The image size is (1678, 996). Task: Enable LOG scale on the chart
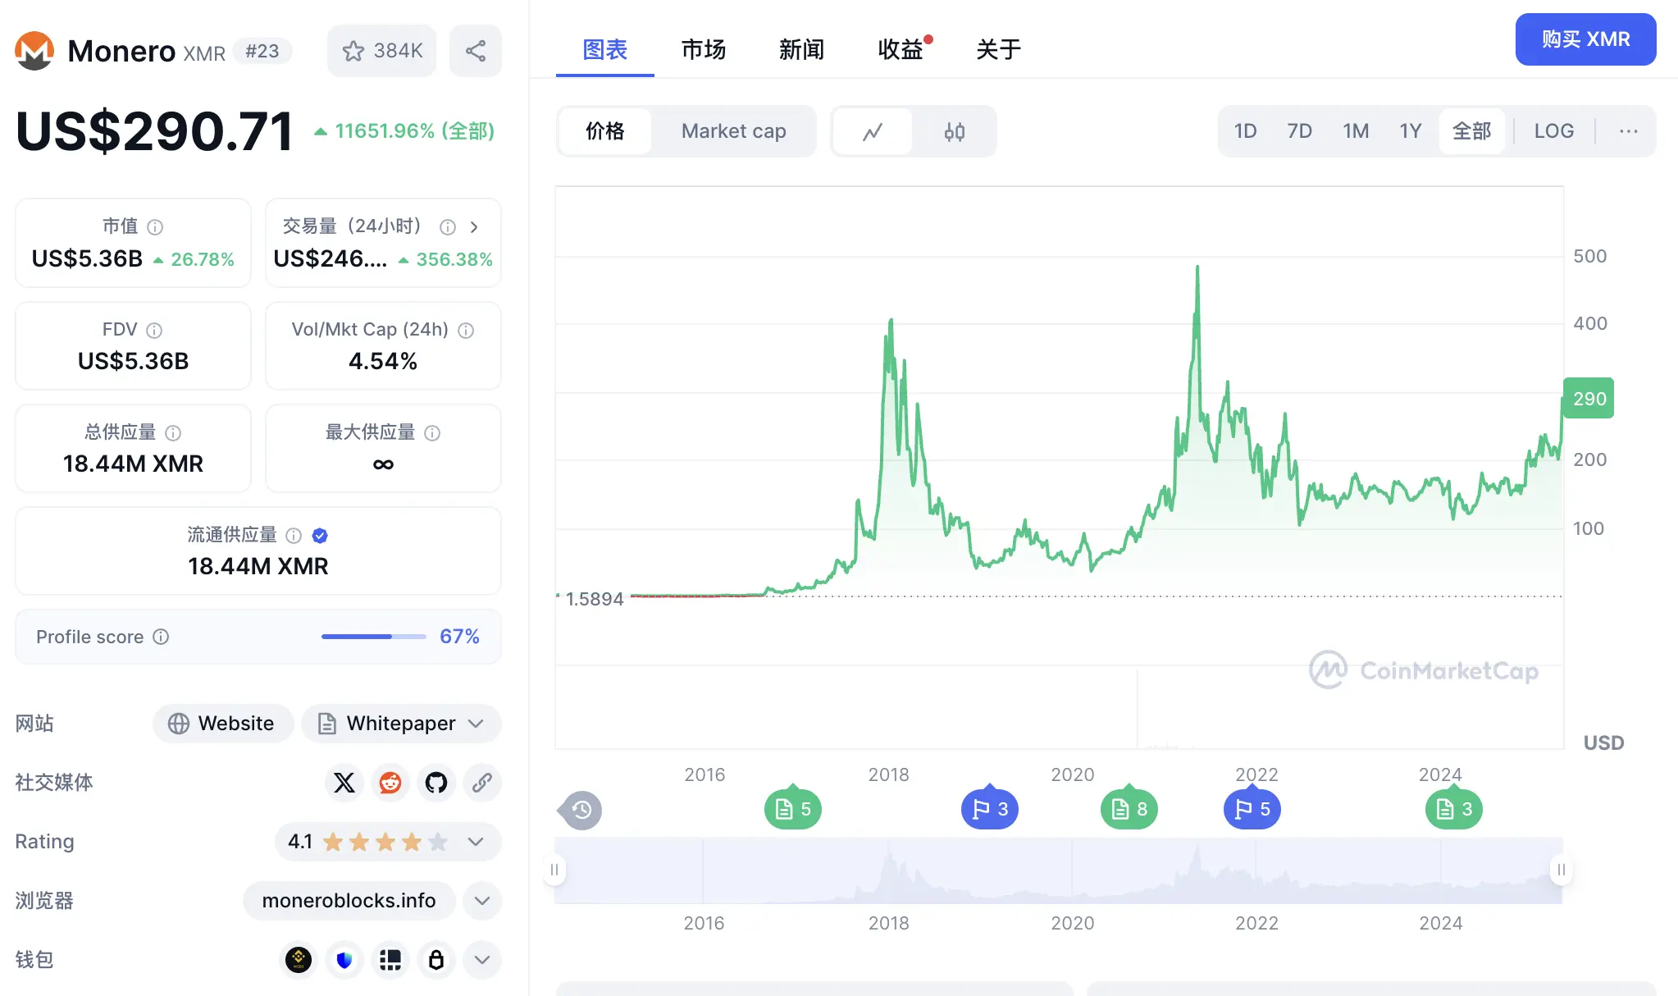click(x=1554, y=130)
